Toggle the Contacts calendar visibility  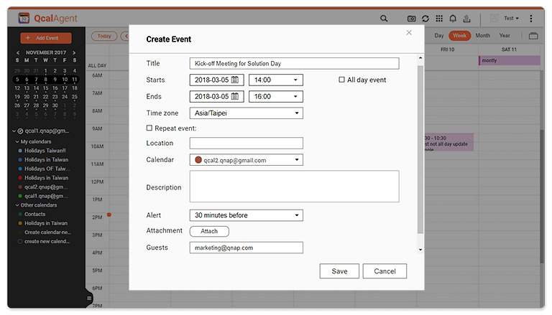click(20, 214)
